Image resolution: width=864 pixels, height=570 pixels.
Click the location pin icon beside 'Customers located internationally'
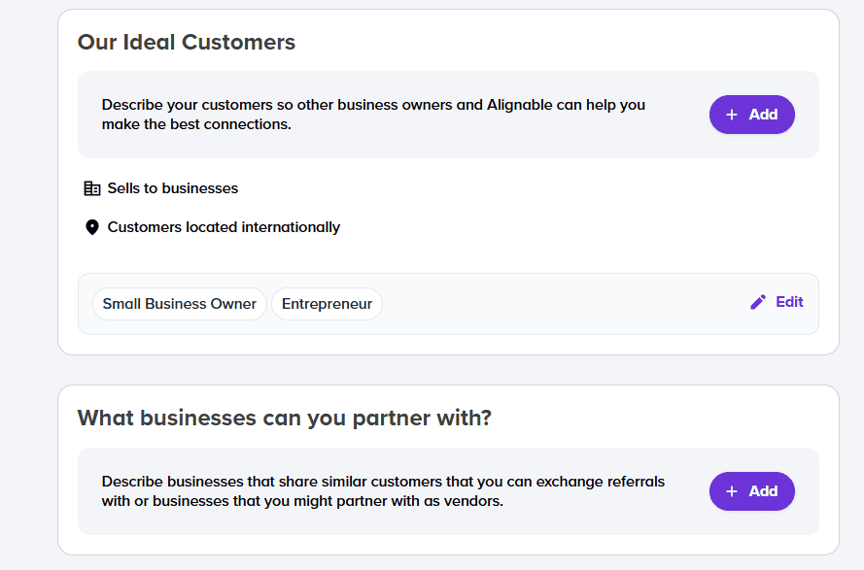pos(92,226)
